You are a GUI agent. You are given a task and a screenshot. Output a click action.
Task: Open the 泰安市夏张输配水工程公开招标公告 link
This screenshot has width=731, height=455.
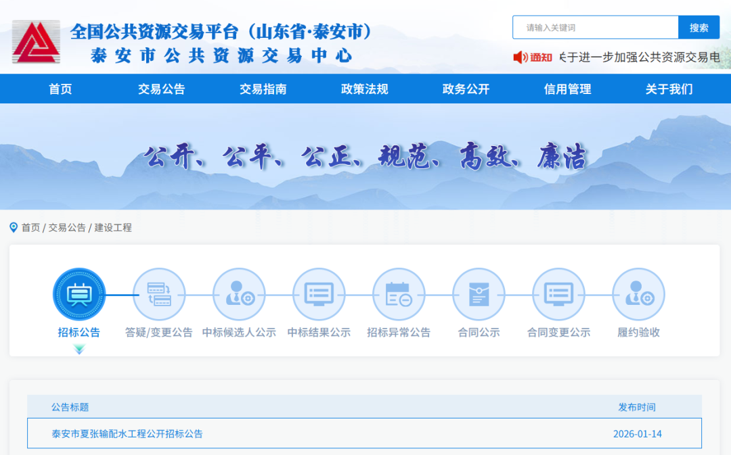tap(127, 433)
